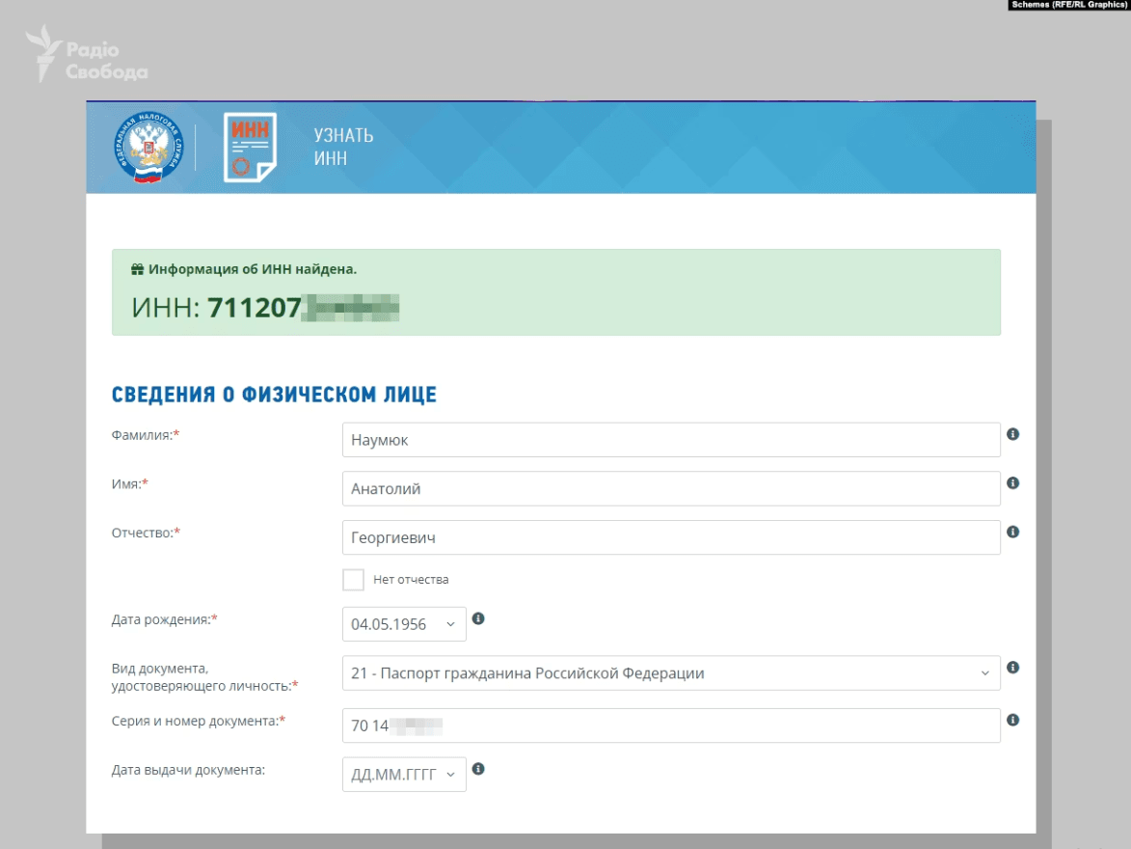Click info icon beside Дата рождения
Screen dimensions: 1131x849
click(478, 618)
